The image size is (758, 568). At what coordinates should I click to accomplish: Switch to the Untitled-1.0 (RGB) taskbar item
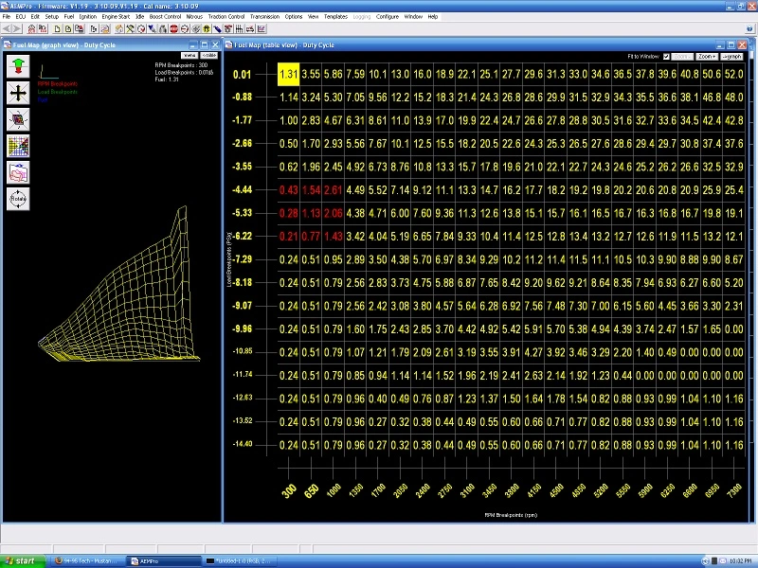pos(241,560)
